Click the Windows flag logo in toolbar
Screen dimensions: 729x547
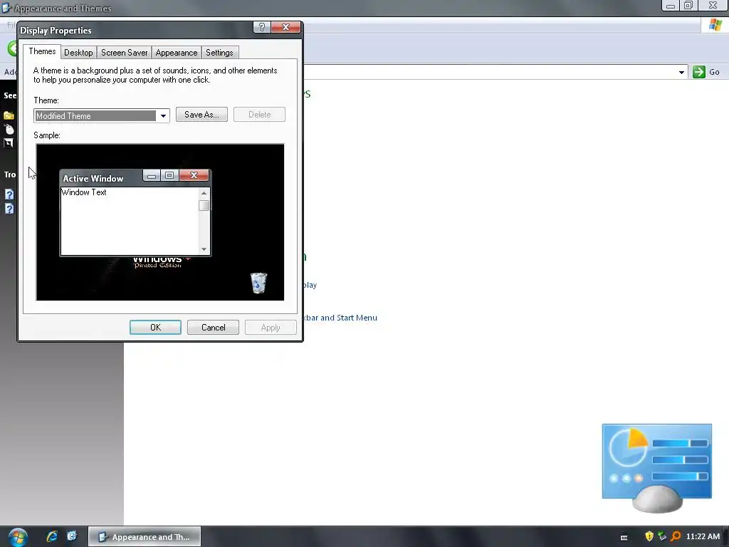click(715, 25)
